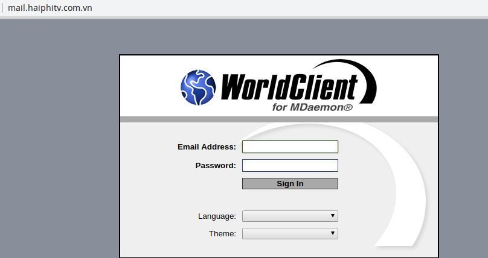The width and height of the screenshot is (488, 258).
Task: Expand the Theme dropdown
Action: 290,233
